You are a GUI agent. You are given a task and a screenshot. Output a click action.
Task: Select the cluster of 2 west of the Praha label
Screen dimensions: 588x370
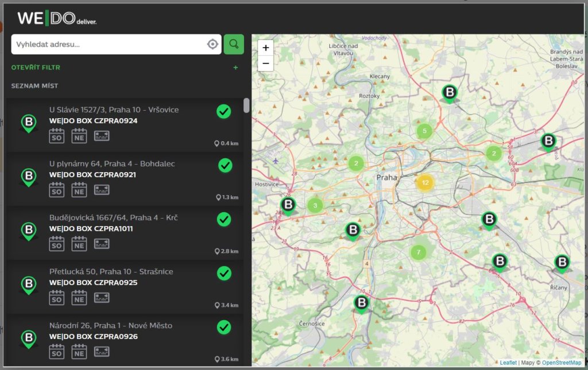(356, 163)
